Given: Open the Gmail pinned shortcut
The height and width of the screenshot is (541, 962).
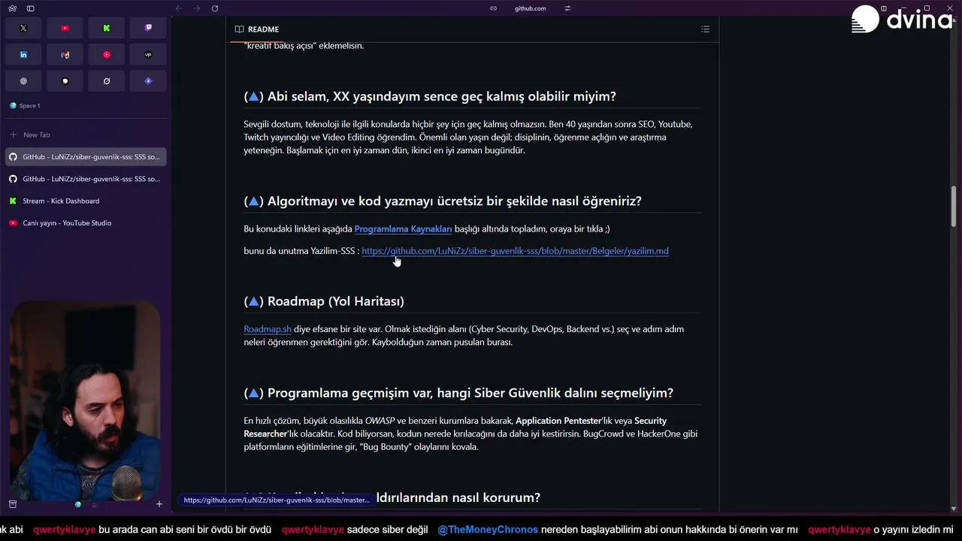Looking at the screenshot, I should pyautogui.click(x=65, y=54).
